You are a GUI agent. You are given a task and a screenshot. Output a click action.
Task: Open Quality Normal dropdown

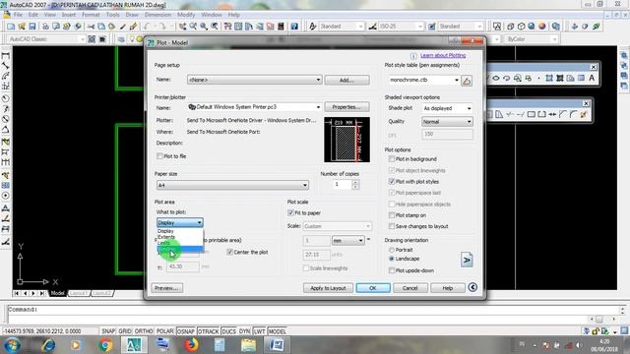coord(447,122)
